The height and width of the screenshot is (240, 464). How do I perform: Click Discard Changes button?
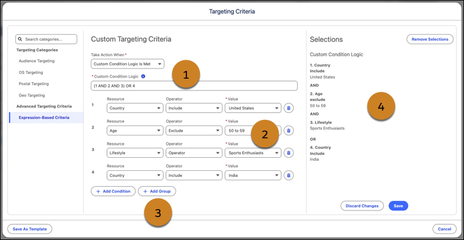[x=362, y=206]
